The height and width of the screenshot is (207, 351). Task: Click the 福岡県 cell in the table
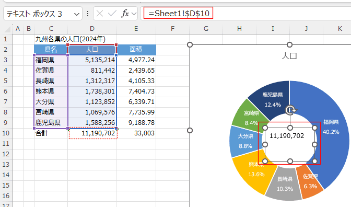51,60
